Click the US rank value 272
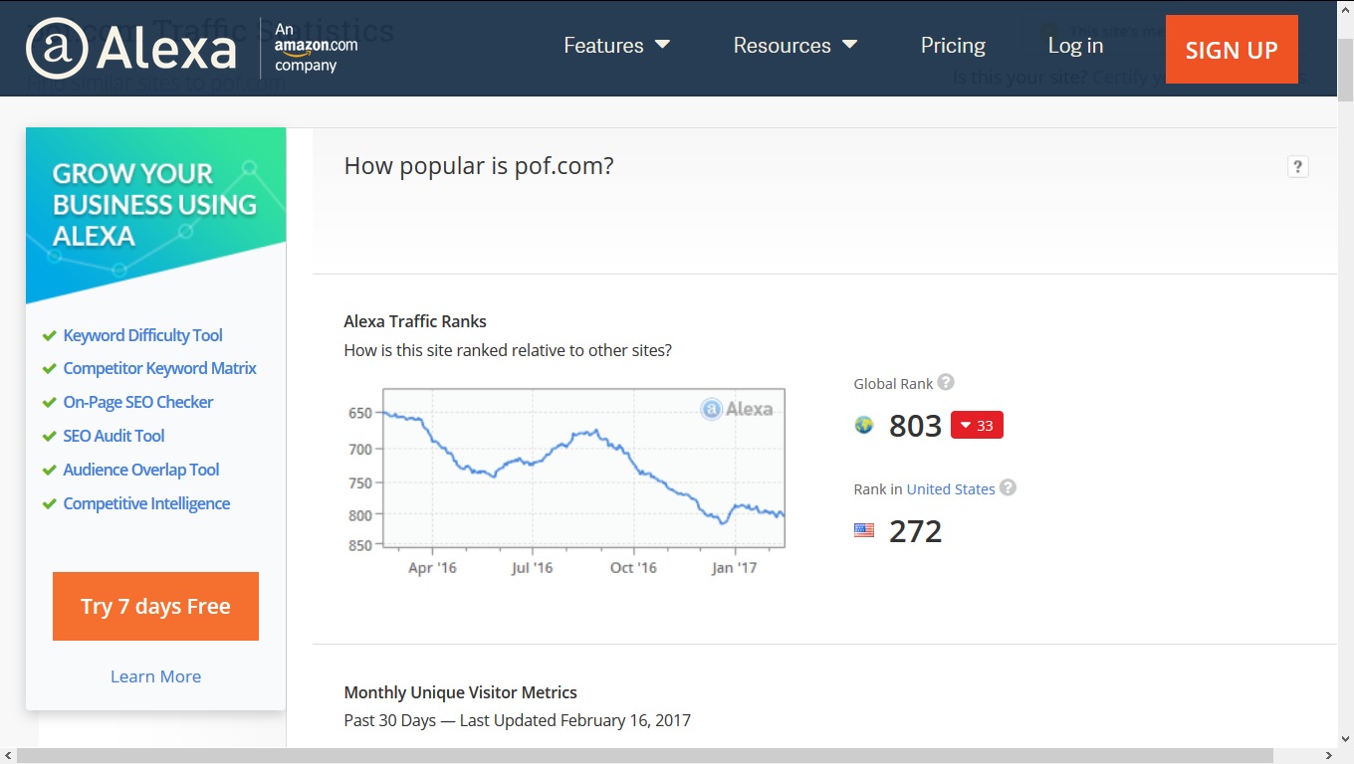This screenshot has height=764, width=1354. coord(915,531)
